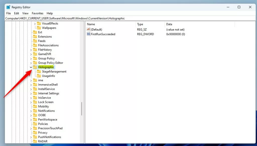This screenshot has height=146, width=257.
Task: Expand the VisualEffects key
Action: [35, 24]
